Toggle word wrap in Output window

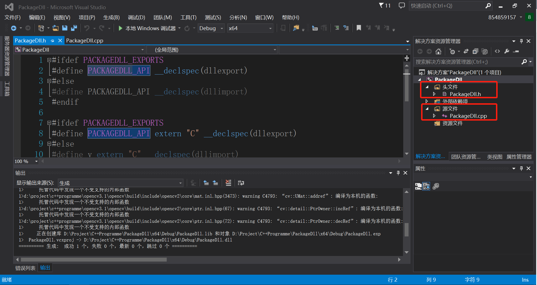tap(241, 183)
